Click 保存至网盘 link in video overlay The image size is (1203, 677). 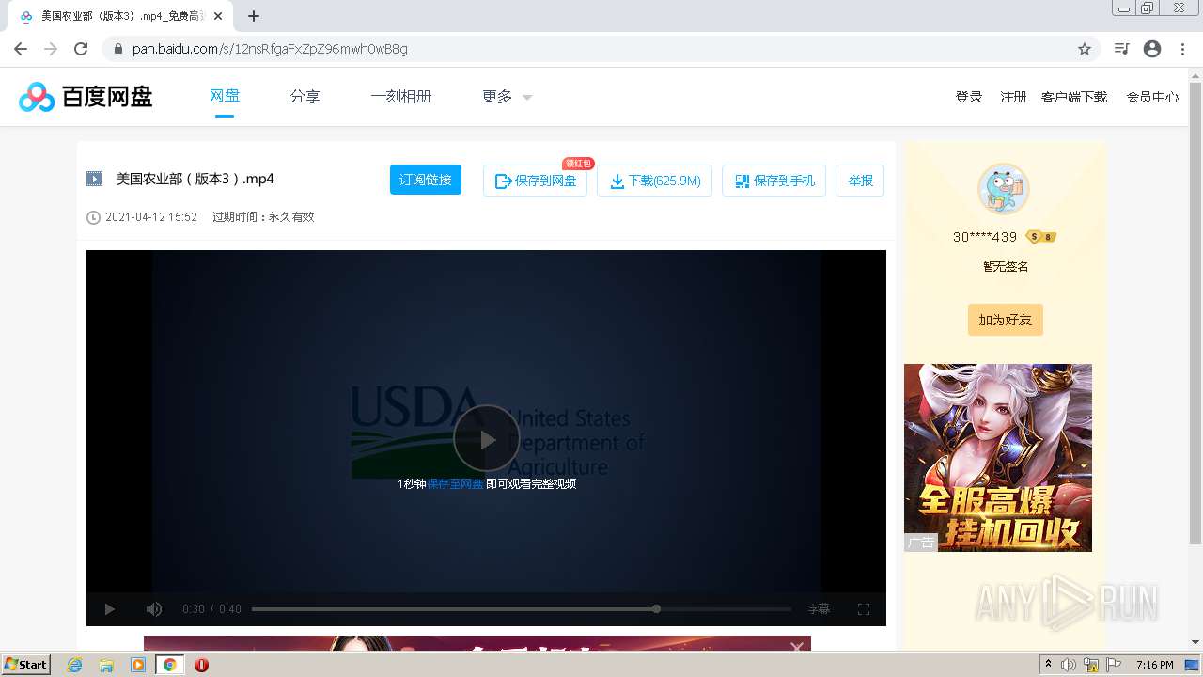pyautogui.click(x=455, y=483)
